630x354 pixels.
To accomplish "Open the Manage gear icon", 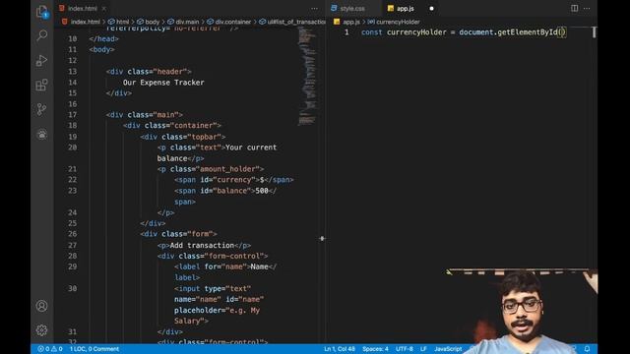I will (x=41, y=330).
